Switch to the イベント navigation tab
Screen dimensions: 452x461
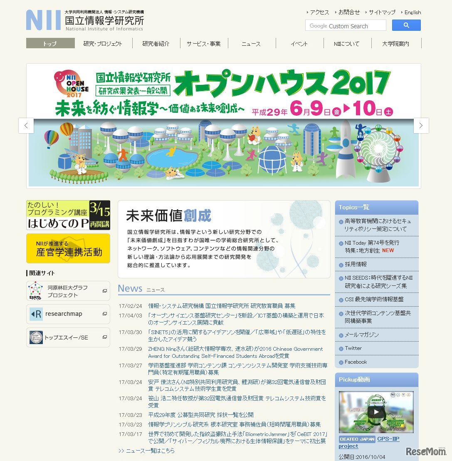pos(299,43)
